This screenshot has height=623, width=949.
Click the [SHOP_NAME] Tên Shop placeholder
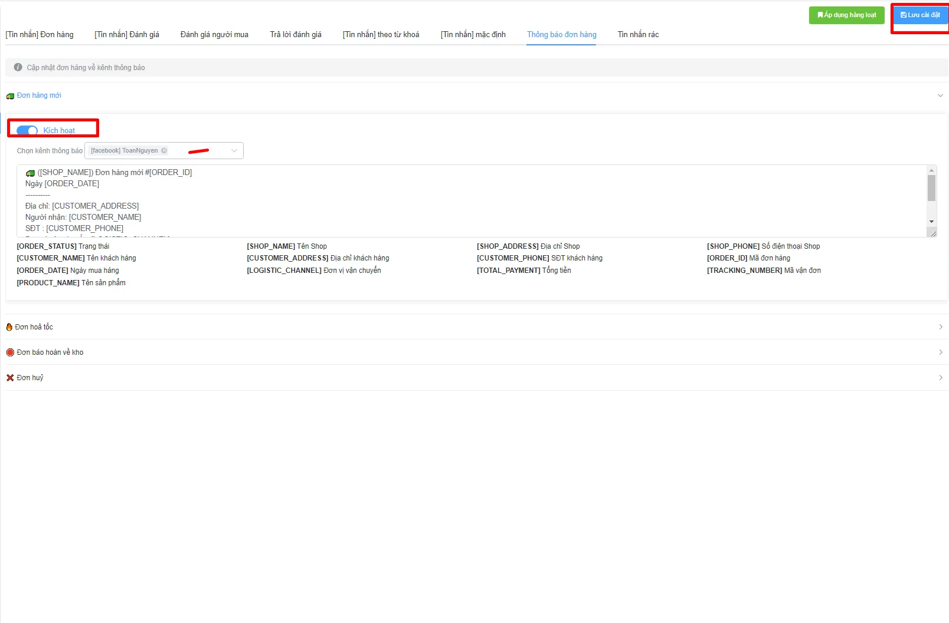287,246
